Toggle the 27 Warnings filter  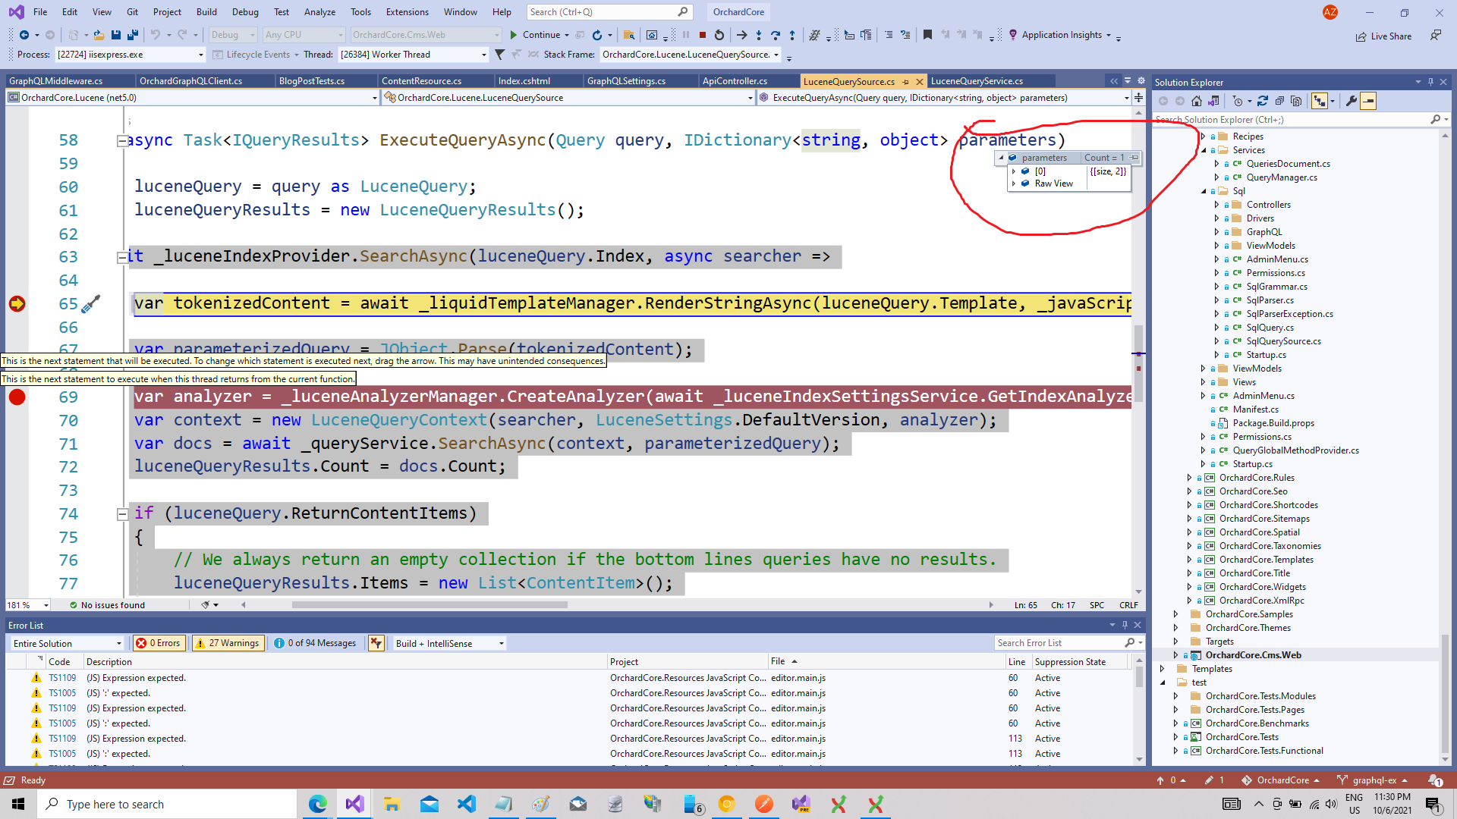228,643
